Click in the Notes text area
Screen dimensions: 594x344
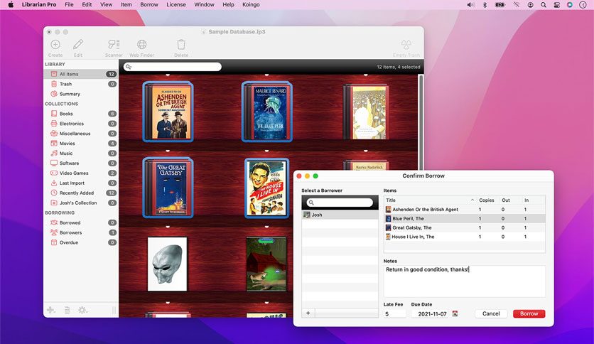point(465,281)
